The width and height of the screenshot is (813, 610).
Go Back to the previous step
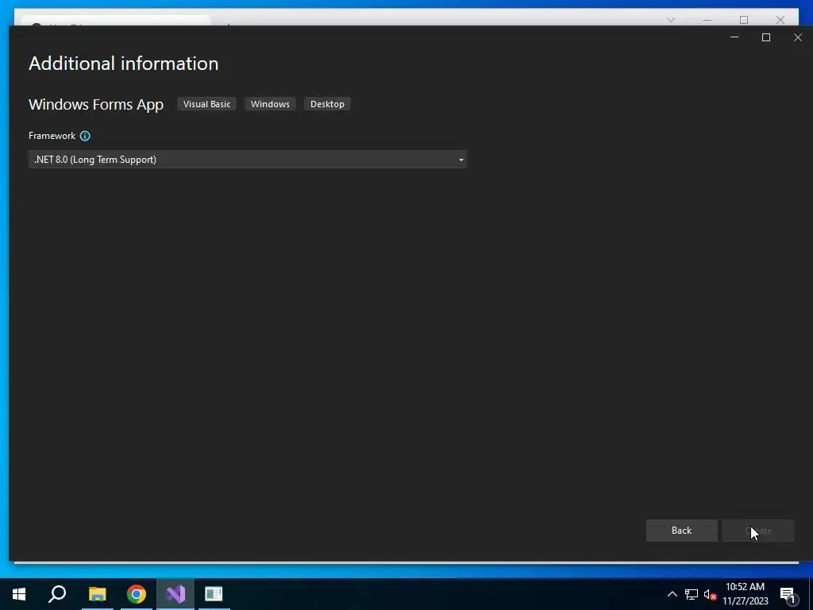(x=681, y=530)
